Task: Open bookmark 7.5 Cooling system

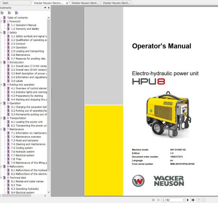Action: [x=22, y=148]
